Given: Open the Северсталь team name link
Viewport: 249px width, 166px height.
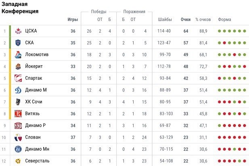Looking at the screenshot, I should pos(37,161).
